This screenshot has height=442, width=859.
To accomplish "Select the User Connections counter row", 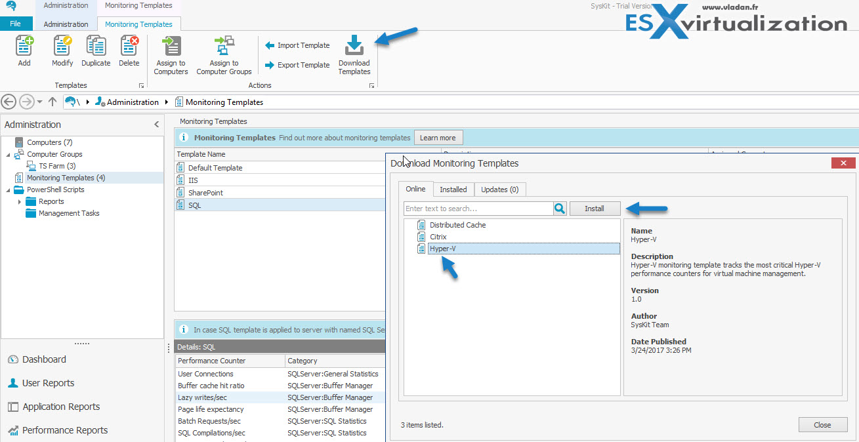I will pos(280,374).
